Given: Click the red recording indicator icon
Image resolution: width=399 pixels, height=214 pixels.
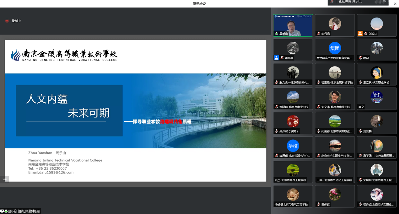Looking at the screenshot, I should (7, 21).
